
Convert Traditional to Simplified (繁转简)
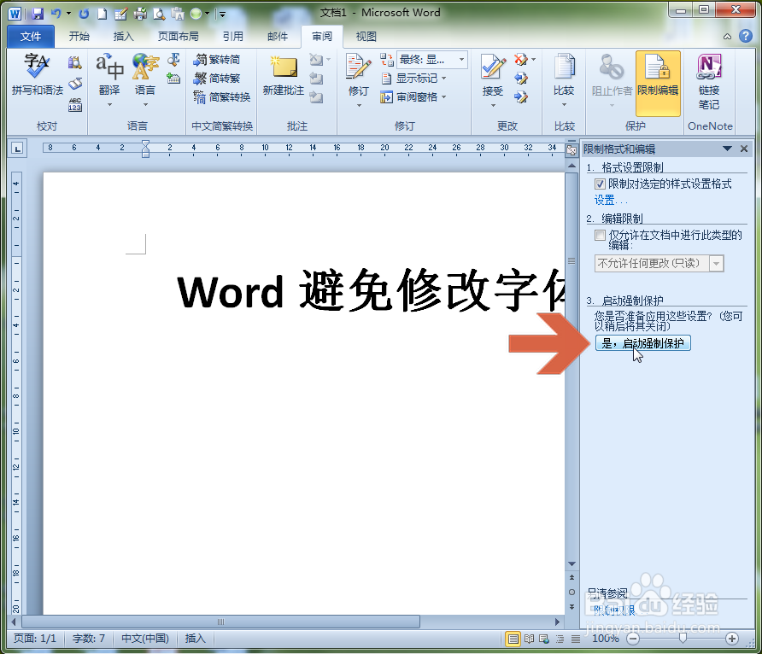tap(217, 59)
